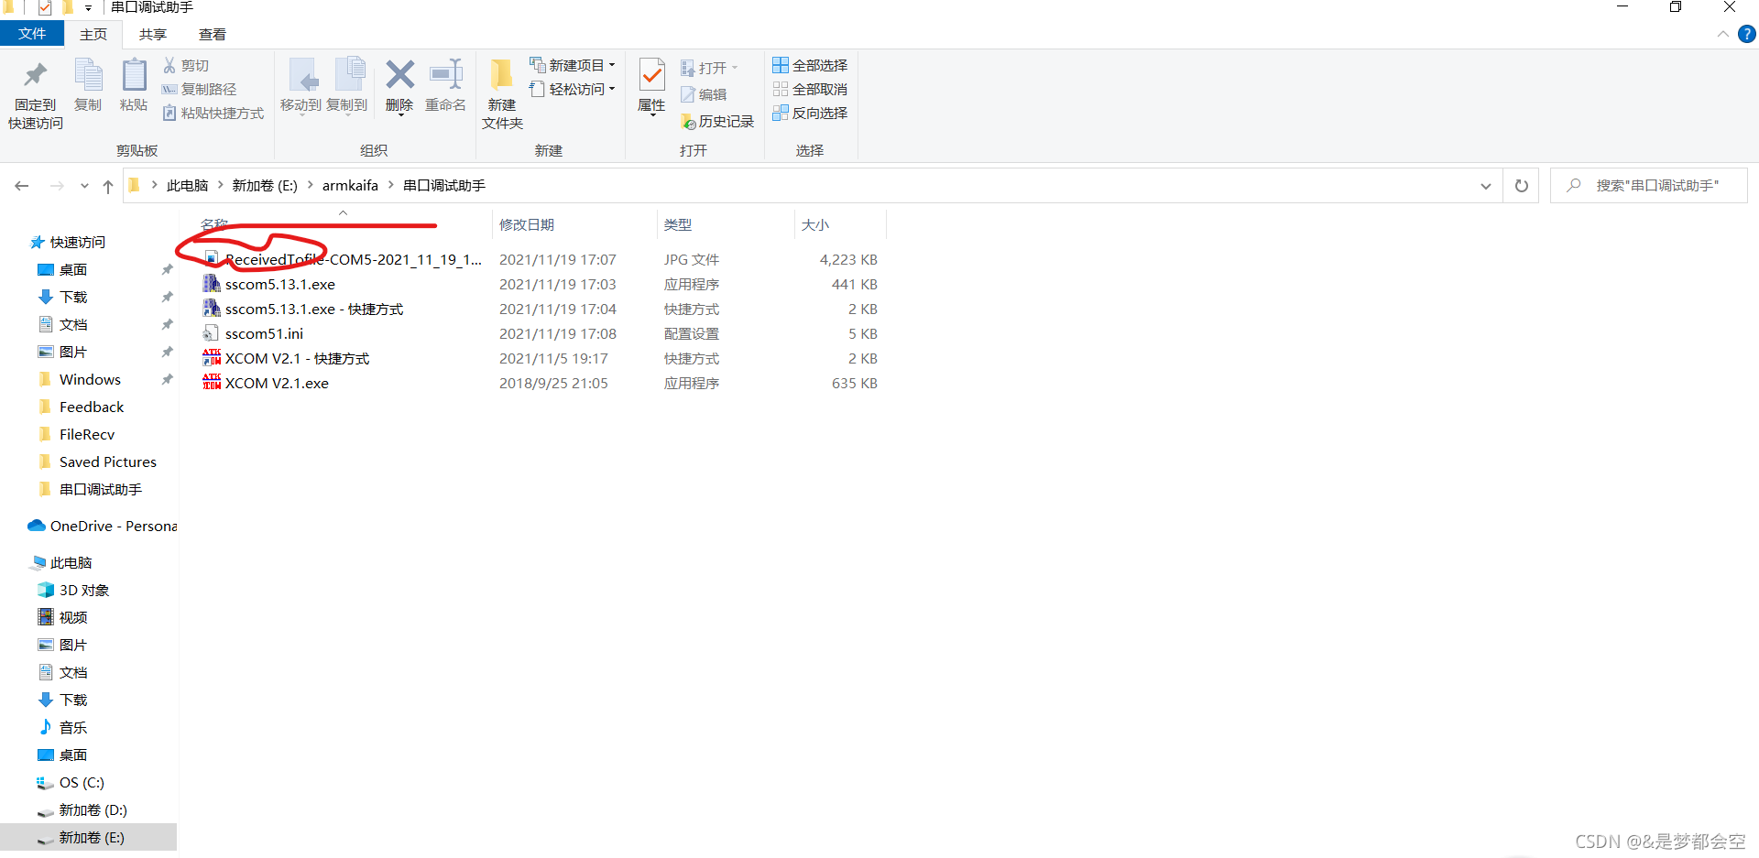Click Pin to Quick access (固定到快速访问) icon
Image resolution: width=1759 pixels, height=858 pixels.
(x=36, y=75)
